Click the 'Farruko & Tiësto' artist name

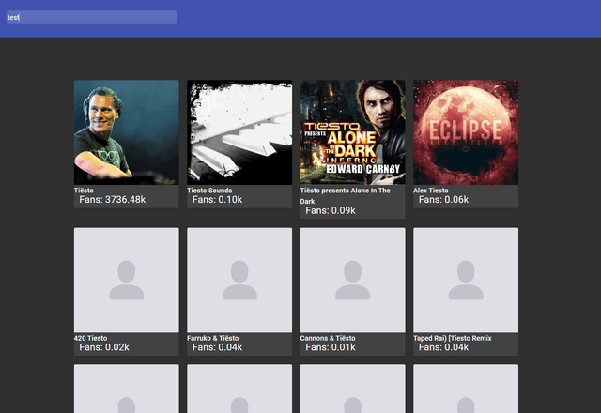coord(213,338)
